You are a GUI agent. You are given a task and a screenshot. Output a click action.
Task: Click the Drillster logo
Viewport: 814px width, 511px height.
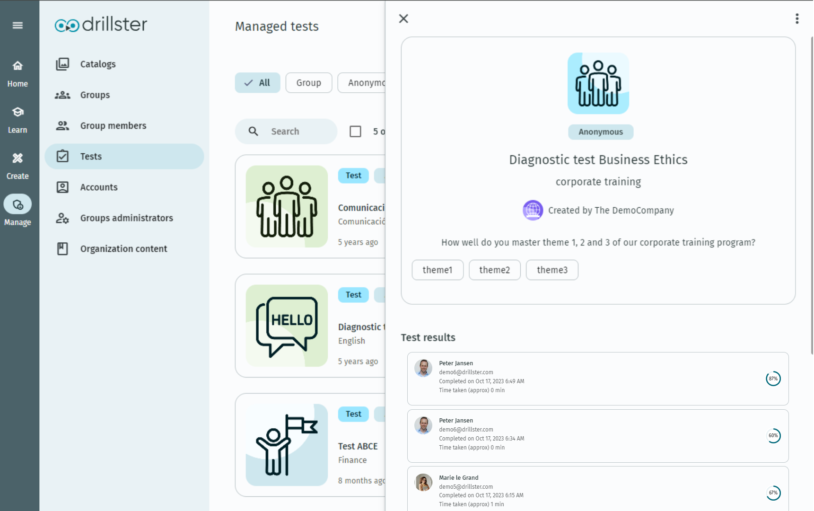point(101,25)
